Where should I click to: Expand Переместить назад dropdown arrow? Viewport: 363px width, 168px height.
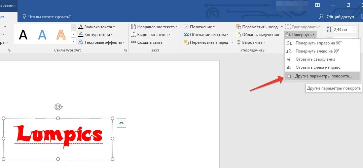coord(282,27)
